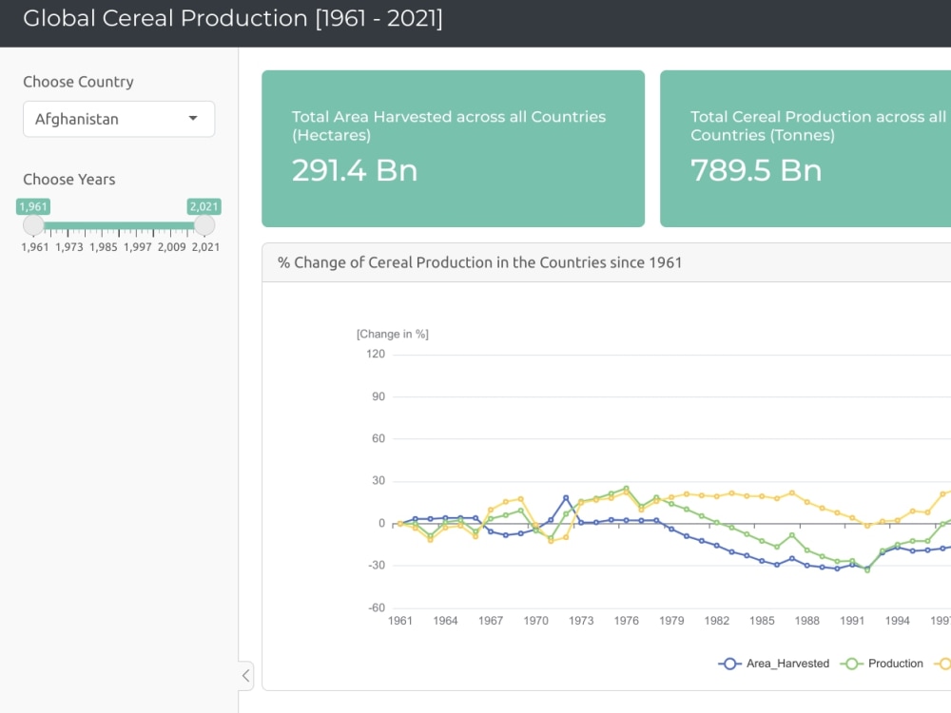Click the Choose Years label
This screenshot has height=713, width=951.
point(69,180)
